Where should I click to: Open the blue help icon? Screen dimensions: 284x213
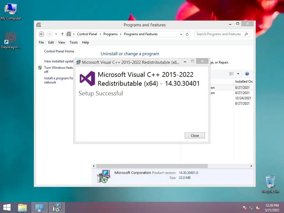coord(247,74)
